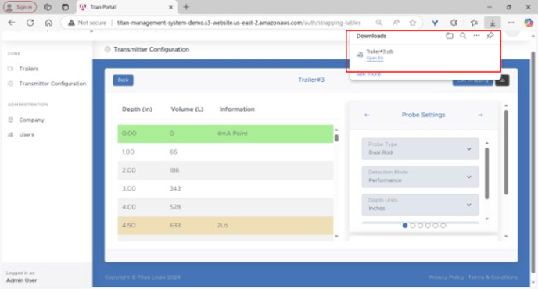The width and height of the screenshot is (538, 289).
Task: Expand the Detection Mode dropdown
Action: tap(421, 177)
